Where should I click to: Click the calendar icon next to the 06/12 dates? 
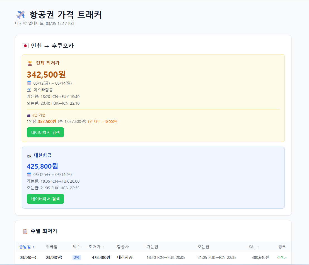pyautogui.click(x=29, y=83)
